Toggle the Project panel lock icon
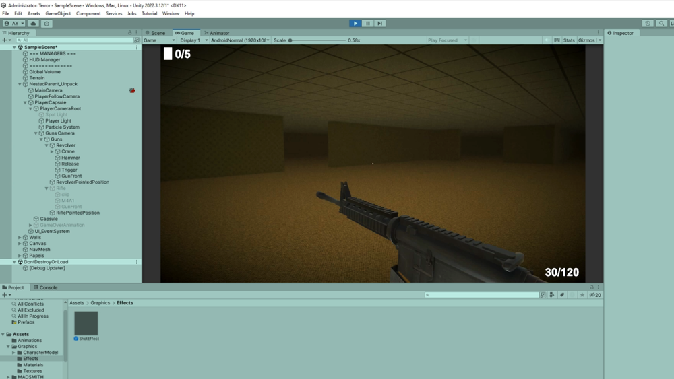This screenshot has height=379, width=674. pyautogui.click(x=592, y=287)
